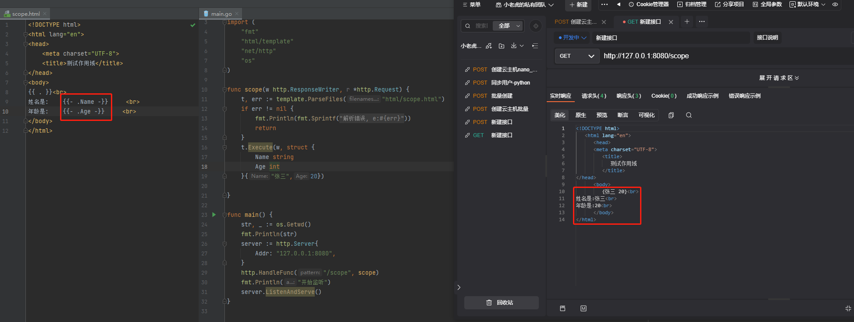Screen dimensions: 854x322
Task: Click 分享项目 in the toolbar
Action: [729, 4]
